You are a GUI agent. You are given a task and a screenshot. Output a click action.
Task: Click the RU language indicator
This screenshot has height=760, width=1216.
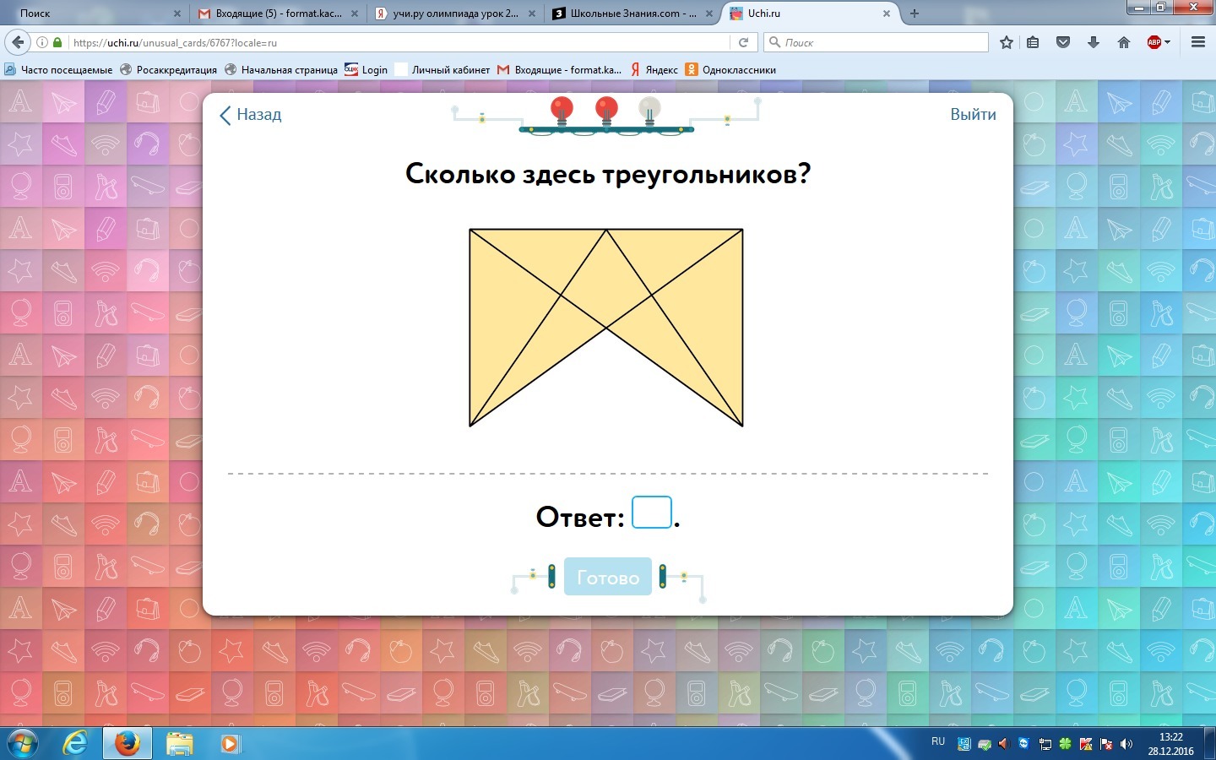point(938,741)
